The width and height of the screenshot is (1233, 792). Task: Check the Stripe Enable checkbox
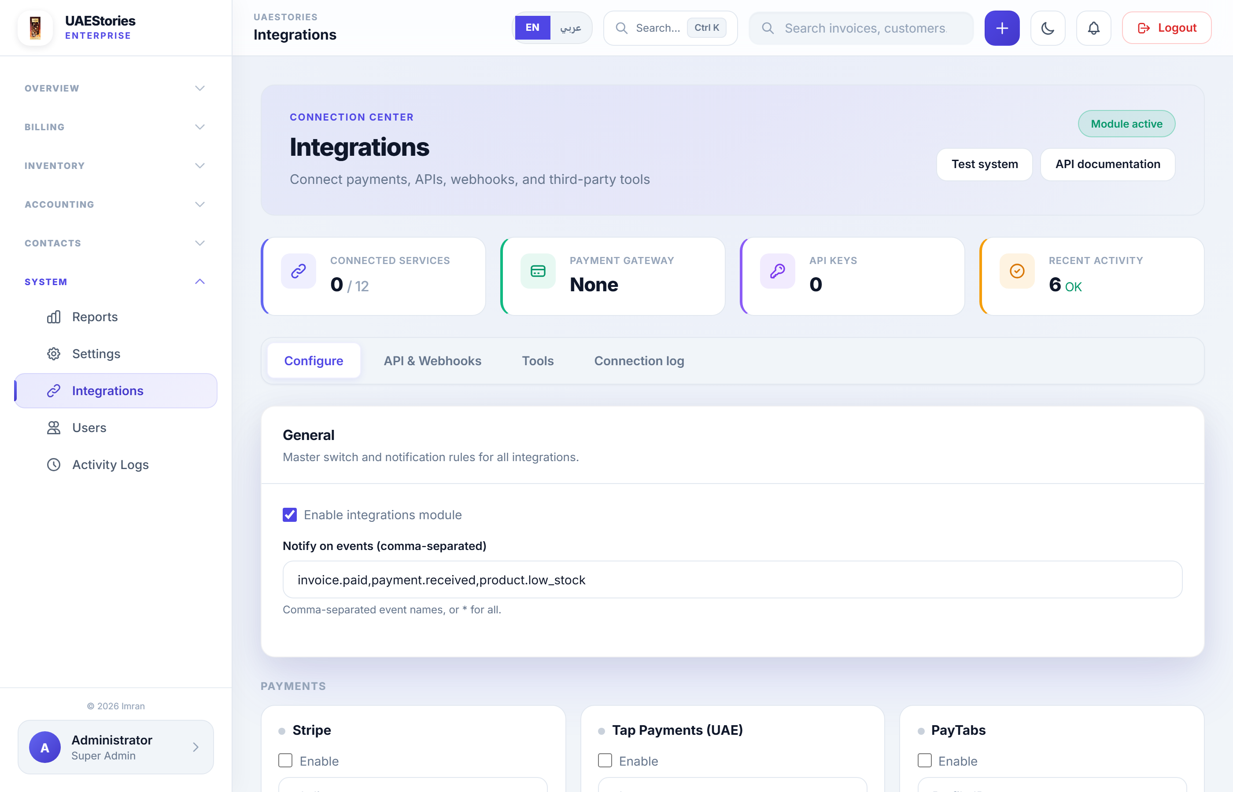[286, 761]
